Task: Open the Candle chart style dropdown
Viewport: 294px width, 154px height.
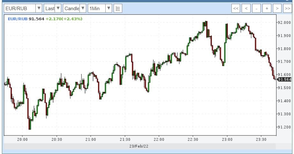Action: 74,9
